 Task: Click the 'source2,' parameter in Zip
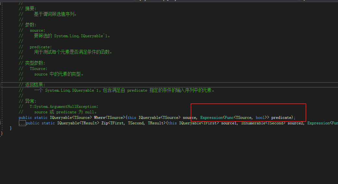(x=296, y=123)
